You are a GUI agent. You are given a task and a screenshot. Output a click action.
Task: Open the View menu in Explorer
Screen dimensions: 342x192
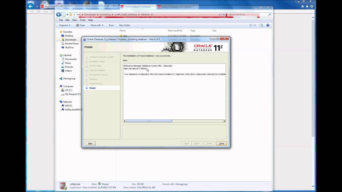pyautogui.click(x=75, y=20)
